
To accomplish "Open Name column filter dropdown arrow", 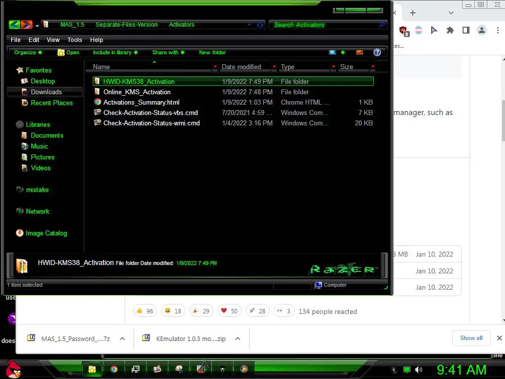I will pyautogui.click(x=215, y=67).
